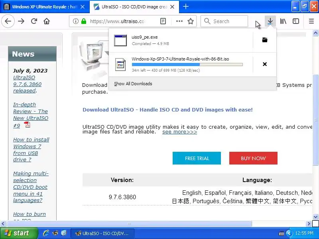The width and height of the screenshot is (319, 239).
Task: Open the Firefox hamburger menu
Action: 311,21
